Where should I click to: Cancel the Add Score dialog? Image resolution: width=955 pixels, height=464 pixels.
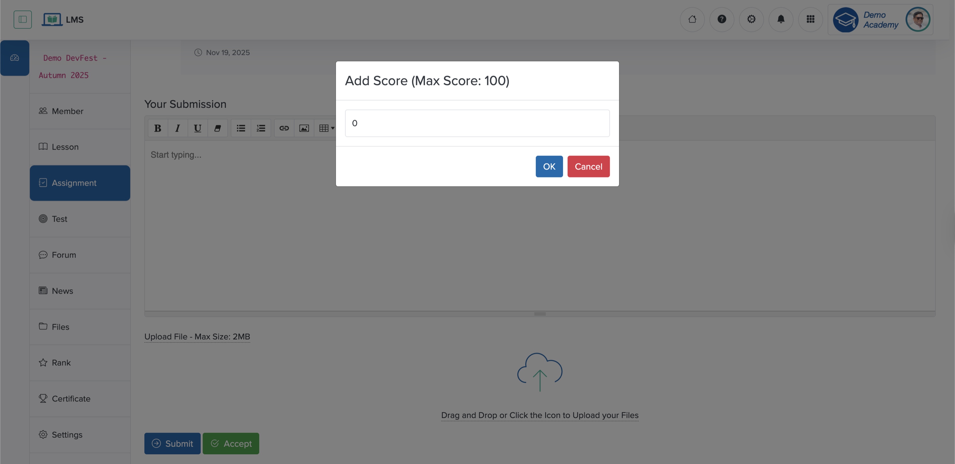point(588,166)
